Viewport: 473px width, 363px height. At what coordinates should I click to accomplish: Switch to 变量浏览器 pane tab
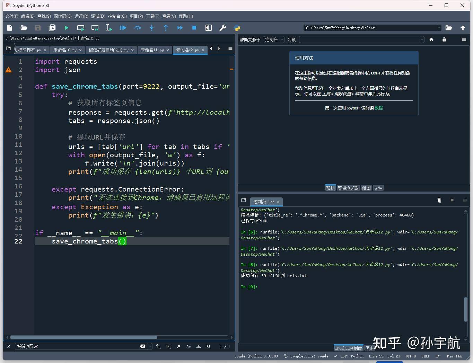(x=348, y=188)
